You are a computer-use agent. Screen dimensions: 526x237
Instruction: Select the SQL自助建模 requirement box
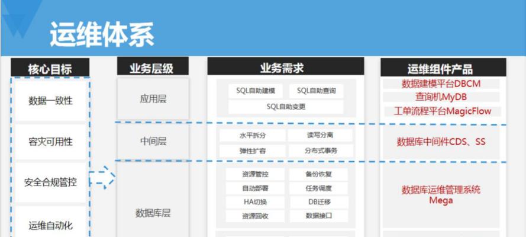click(x=256, y=91)
